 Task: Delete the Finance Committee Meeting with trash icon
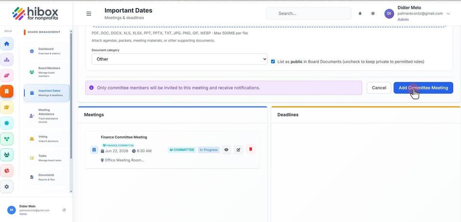tap(250, 149)
